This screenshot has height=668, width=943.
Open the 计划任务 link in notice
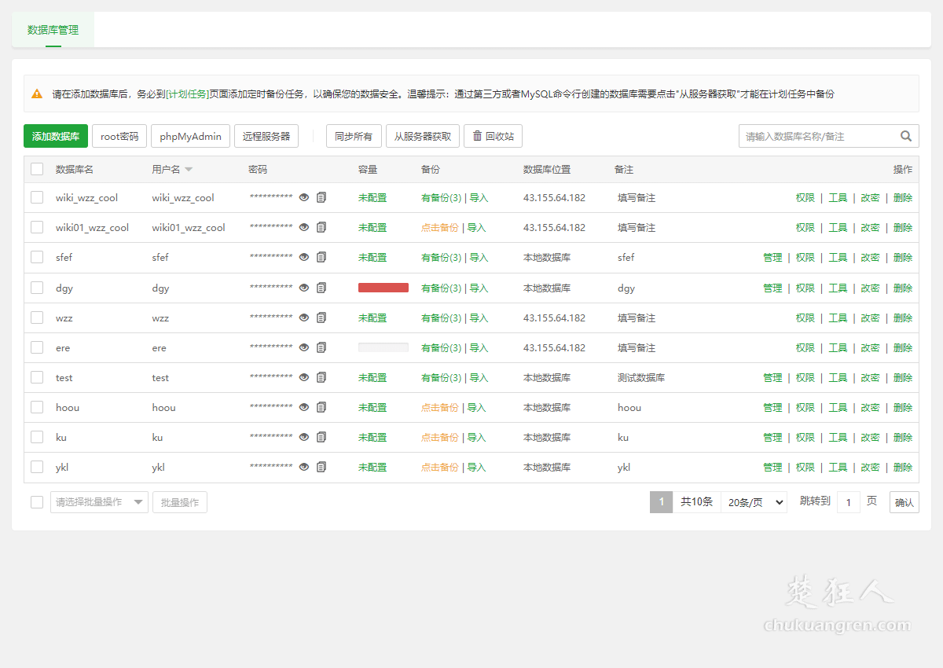coord(187,94)
